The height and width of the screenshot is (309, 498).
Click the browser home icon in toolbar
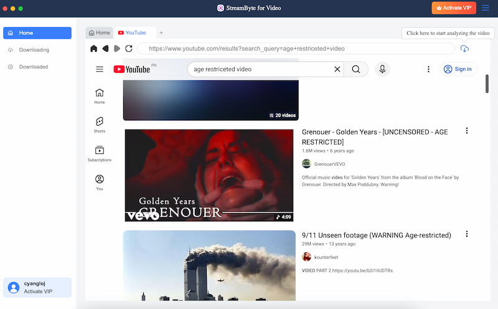point(94,49)
